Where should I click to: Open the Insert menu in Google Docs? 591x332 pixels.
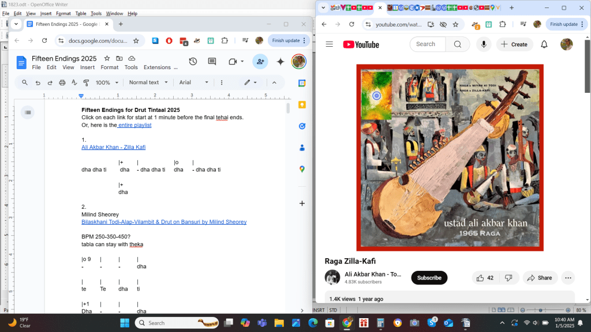coord(87,67)
